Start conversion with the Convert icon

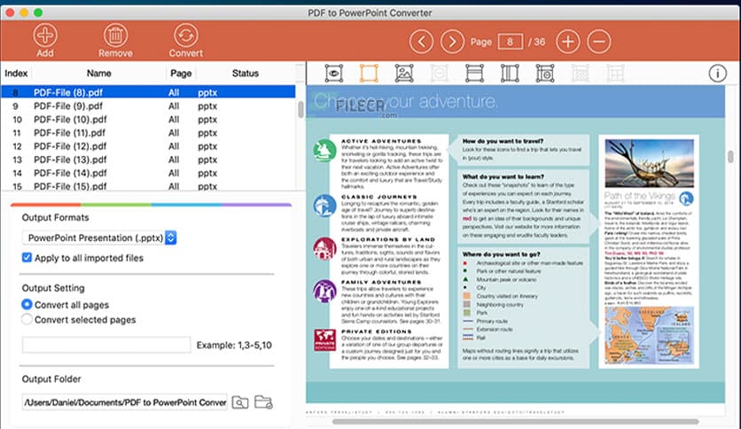(x=186, y=35)
